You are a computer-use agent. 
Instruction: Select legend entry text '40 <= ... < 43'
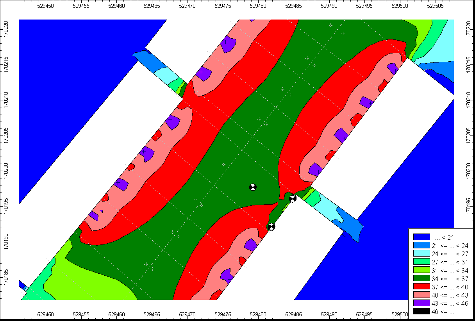tap(450, 295)
